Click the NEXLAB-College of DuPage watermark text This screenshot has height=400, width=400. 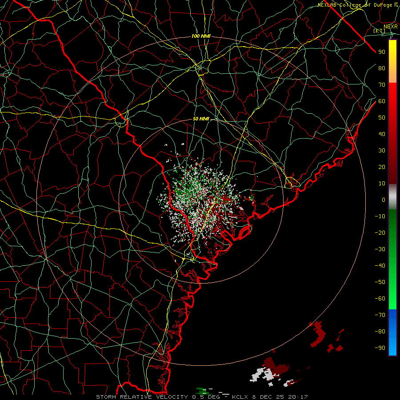pyautogui.click(x=358, y=5)
